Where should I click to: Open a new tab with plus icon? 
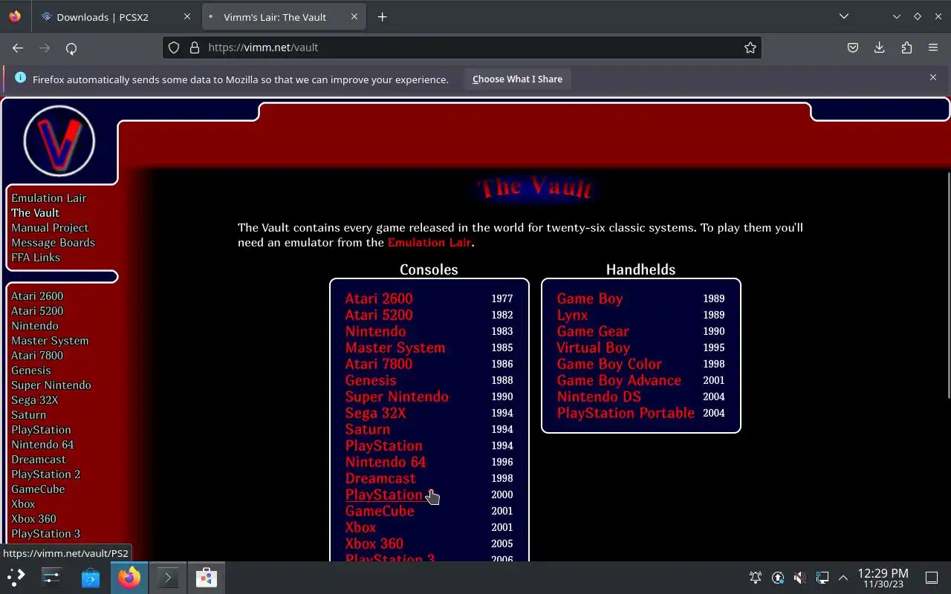point(382,16)
